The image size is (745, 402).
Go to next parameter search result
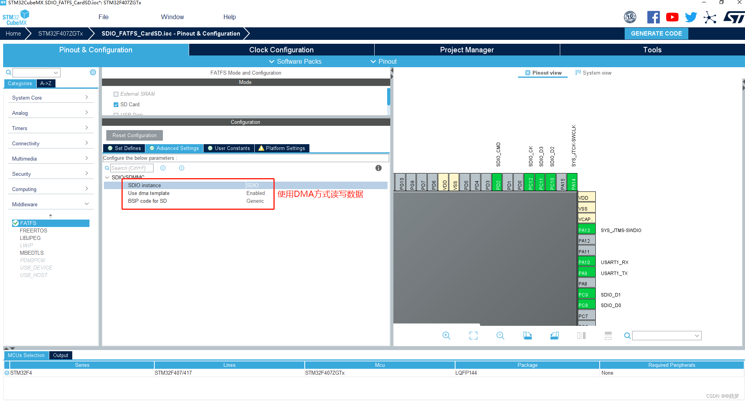[182, 168]
